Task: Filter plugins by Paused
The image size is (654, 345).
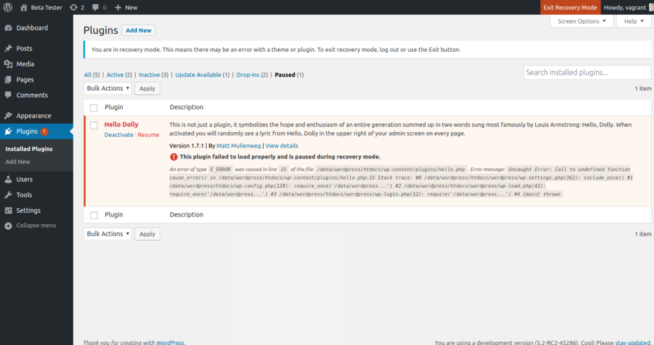Action: [285, 75]
